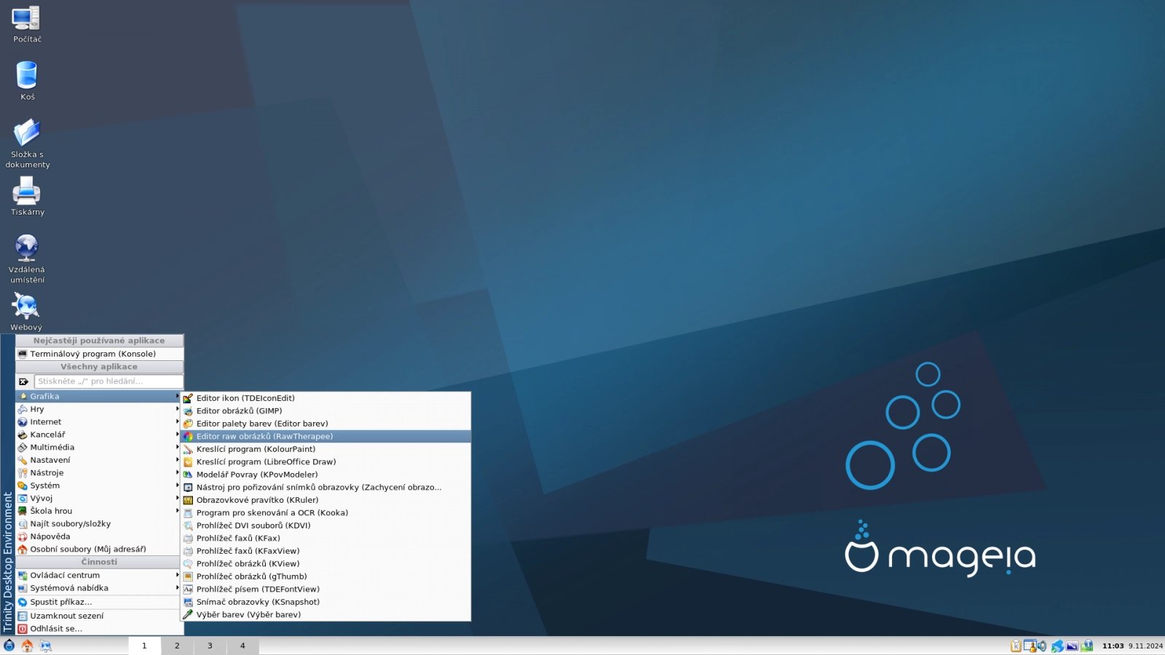Switch to virtual desktop 1
This screenshot has width=1165, height=655.
[x=144, y=646]
